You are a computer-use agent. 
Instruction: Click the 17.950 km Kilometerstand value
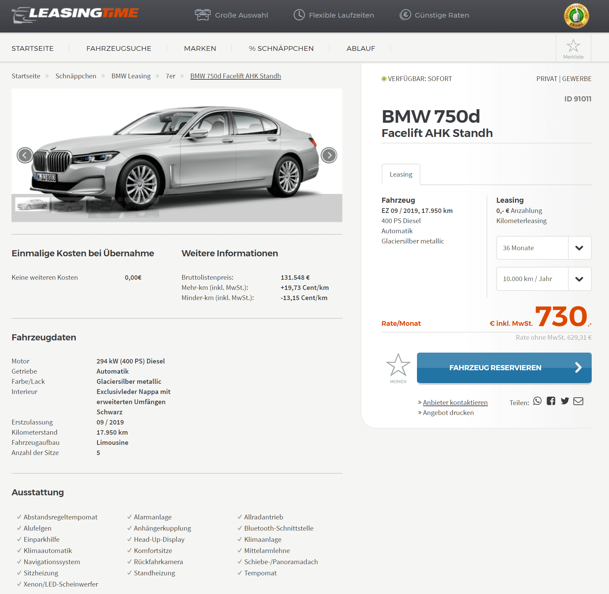click(x=112, y=432)
